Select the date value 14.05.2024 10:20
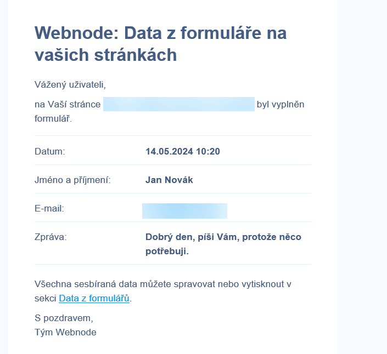The width and height of the screenshot is (387, 354). coord(183,151)
